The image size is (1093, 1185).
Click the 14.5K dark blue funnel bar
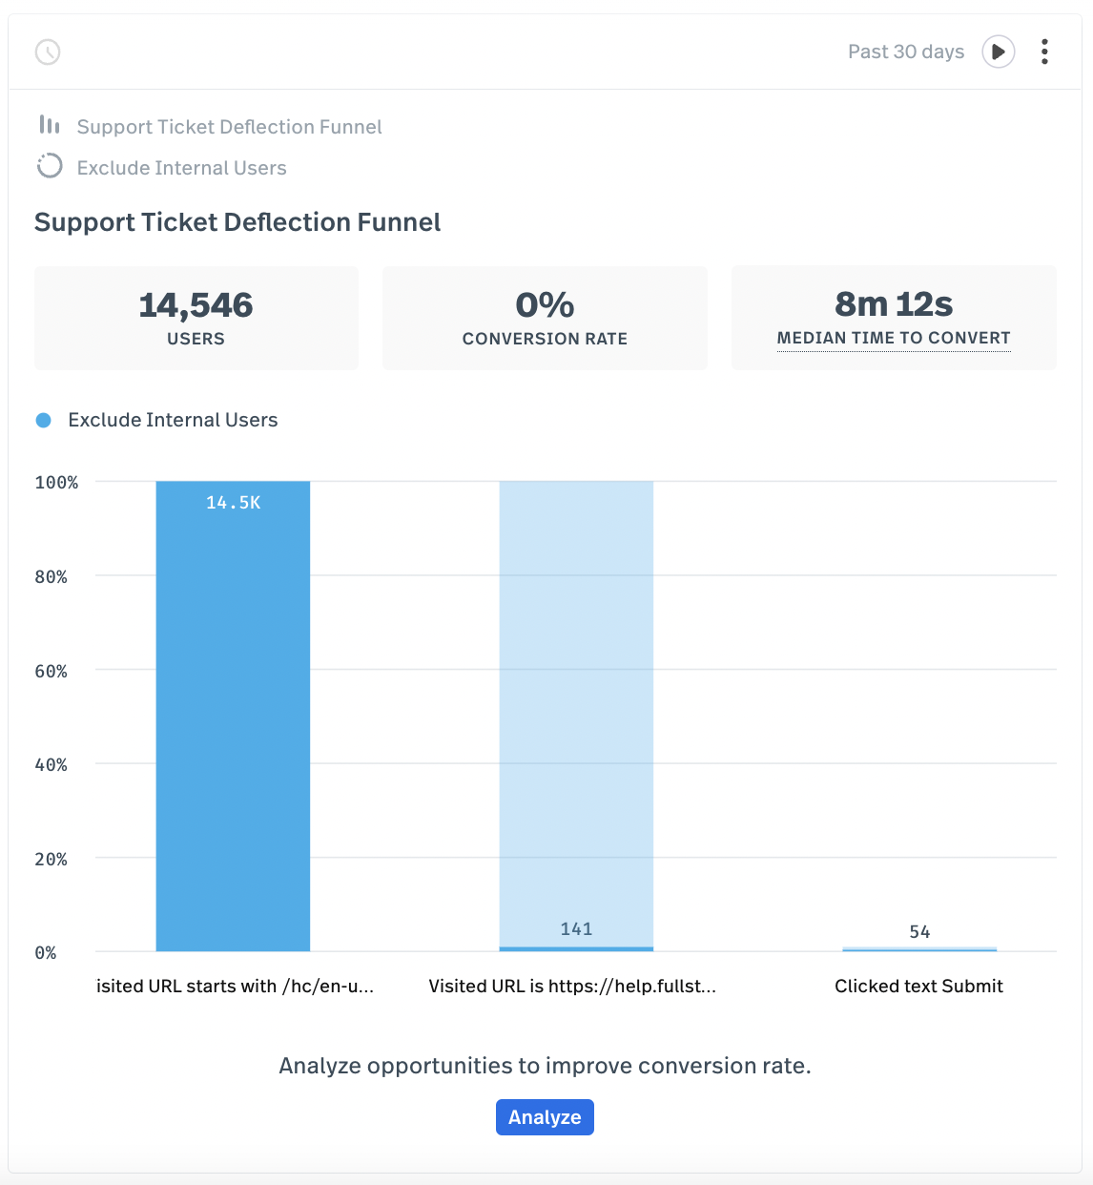click(x=233, y=716)
